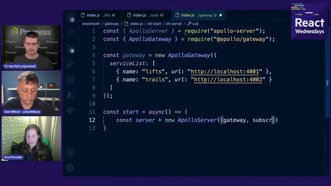Open the Search magnifier in activity bar
The width and height of the screenshot is (331, 186).
tap(70, 32)
